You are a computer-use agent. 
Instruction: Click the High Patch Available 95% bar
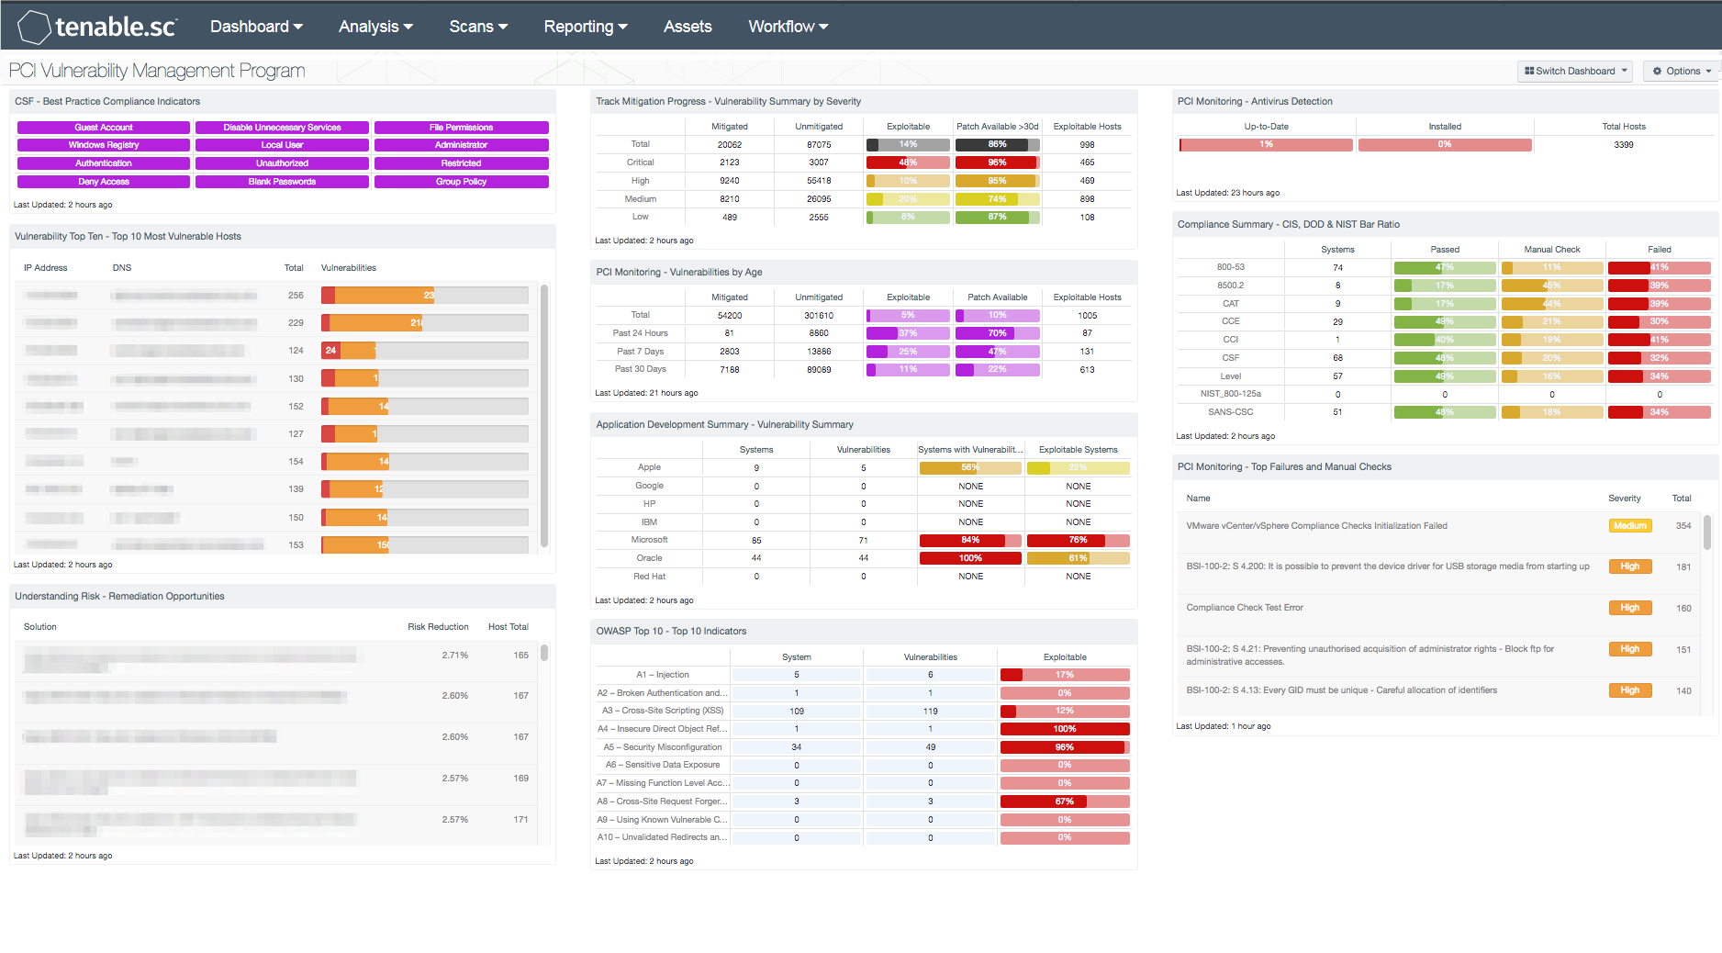pyautogui.click(x=997, y=181)
